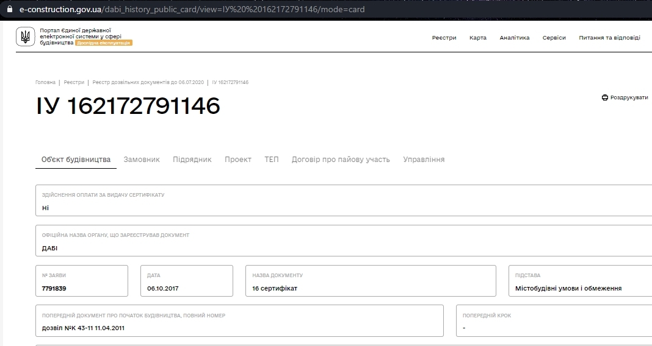Click the Реєстри breadcrumb link
Screen dimensions: 652x346
74,82
